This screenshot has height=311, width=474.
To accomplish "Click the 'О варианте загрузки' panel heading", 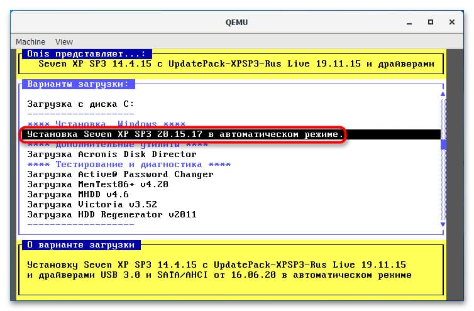I will pos(81,244).
